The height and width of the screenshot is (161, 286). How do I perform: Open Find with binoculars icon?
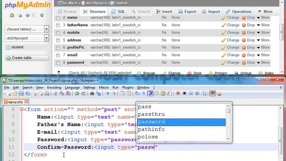pos(92,93)
